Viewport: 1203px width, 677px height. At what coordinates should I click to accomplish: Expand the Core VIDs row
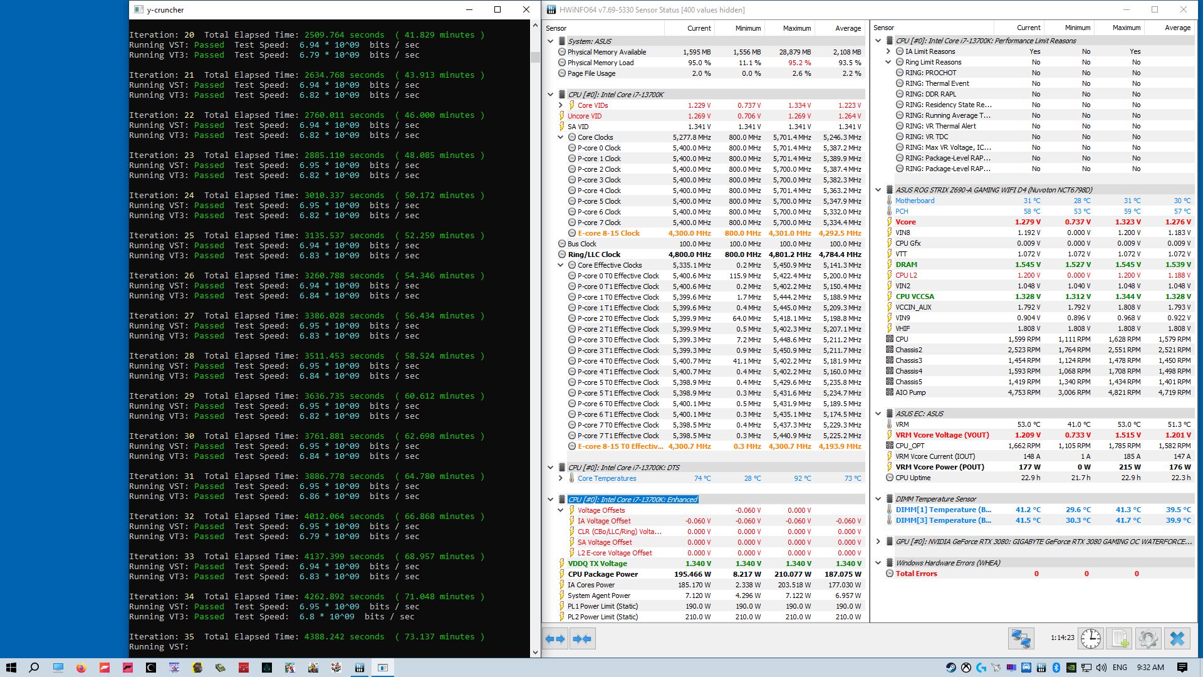pyautogui.click(x=561, y=105)
